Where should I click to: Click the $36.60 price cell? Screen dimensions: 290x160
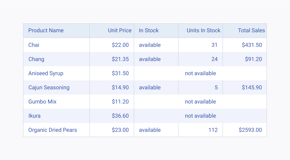pyautogui.click(x=112, y=116)
